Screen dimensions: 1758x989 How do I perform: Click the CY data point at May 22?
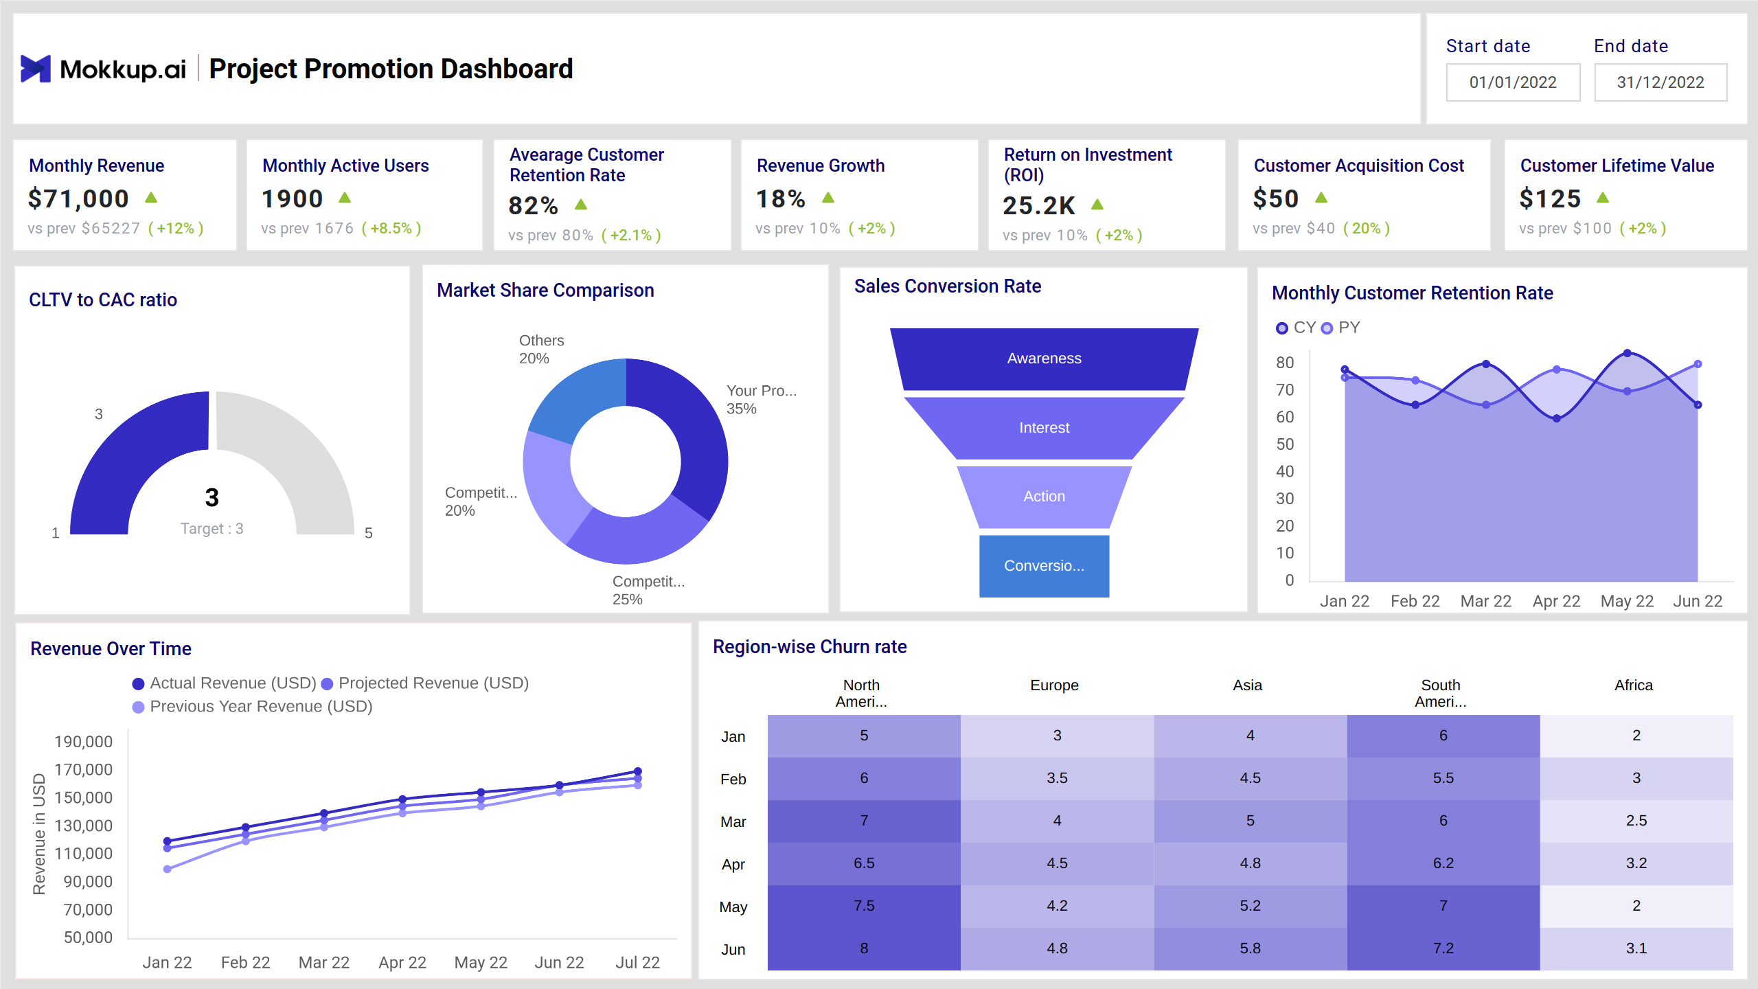1627,353
